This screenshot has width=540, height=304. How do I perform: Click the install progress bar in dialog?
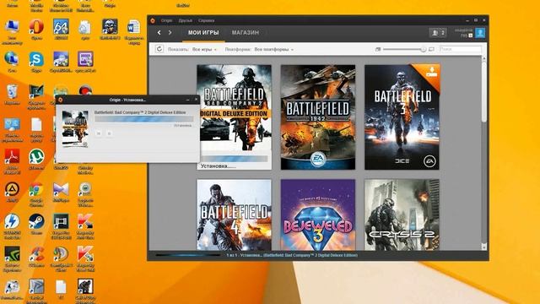coord(144,119)
